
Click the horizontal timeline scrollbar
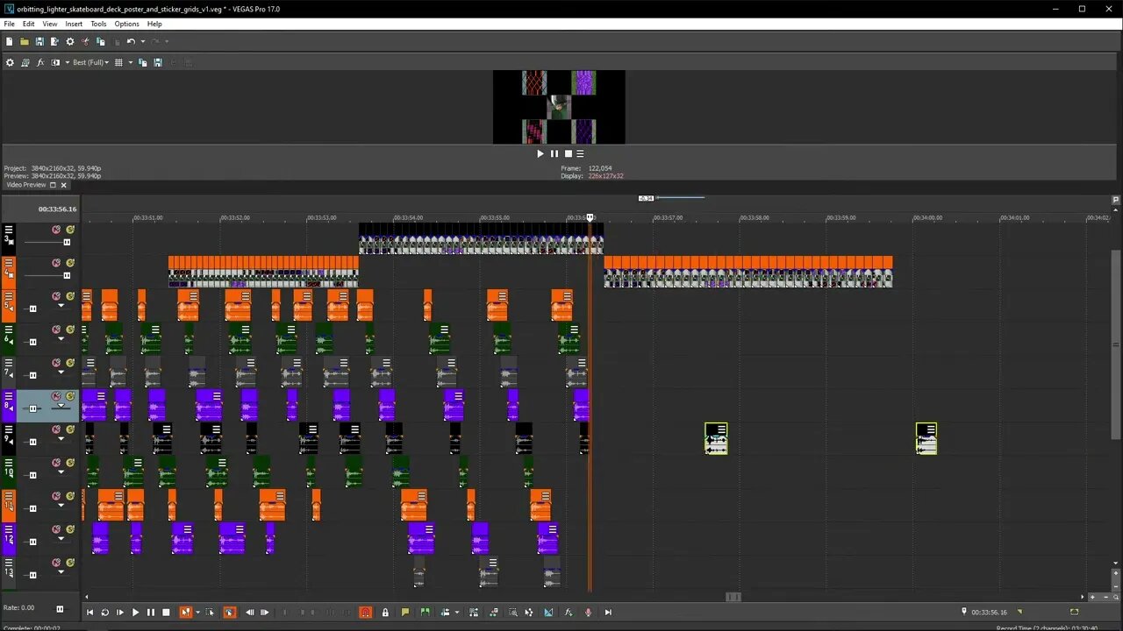(x=733, y=597)
